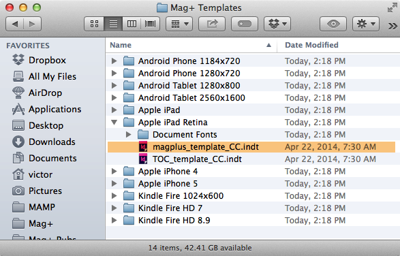
Task: Switch to icon view
Action: tap(94, 25)
